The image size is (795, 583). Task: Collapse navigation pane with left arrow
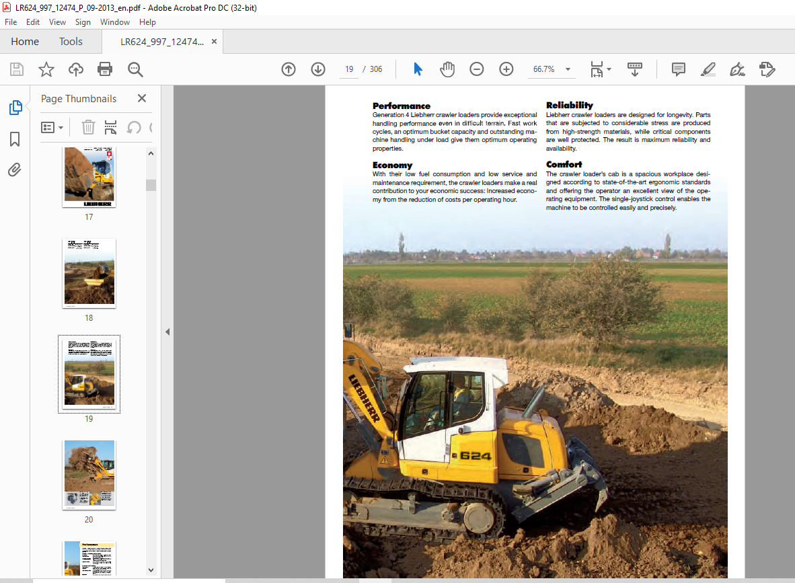[x=167, y=332]
